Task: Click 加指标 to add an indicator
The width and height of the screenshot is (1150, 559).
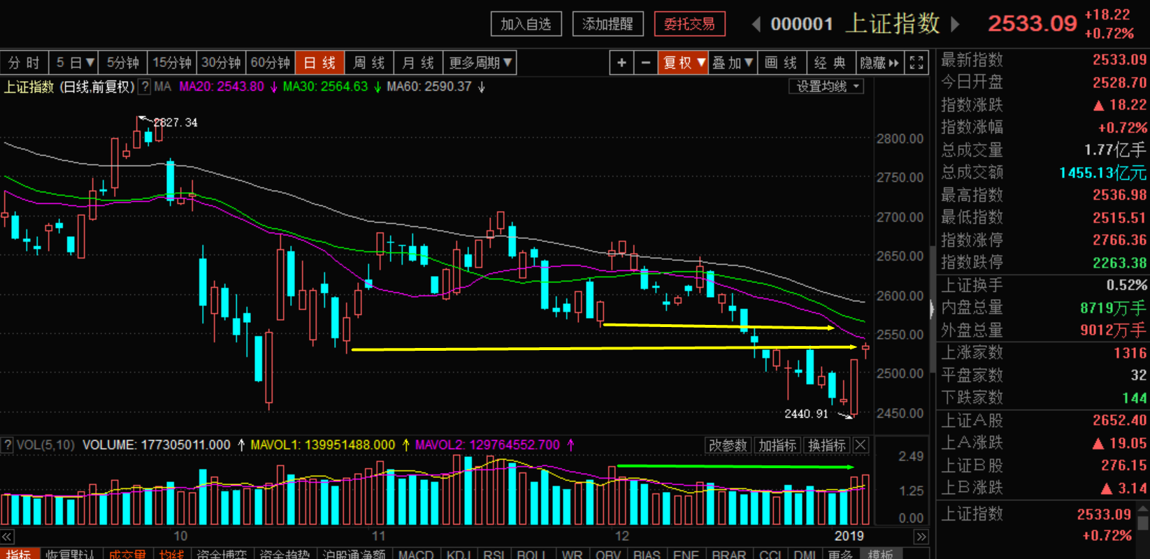Action: 777,445
